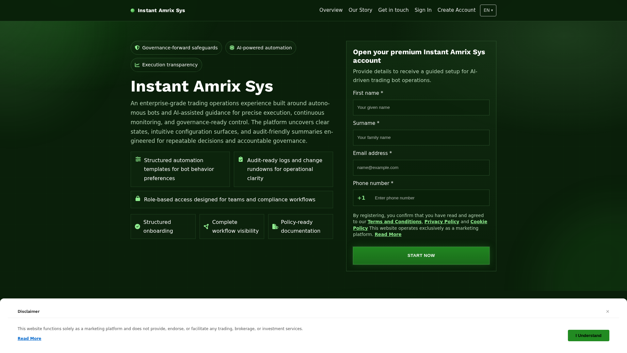Viewport: 627px width, 353px height.
Task: Open the Terms and Conditions link
Action: point(394,222)
